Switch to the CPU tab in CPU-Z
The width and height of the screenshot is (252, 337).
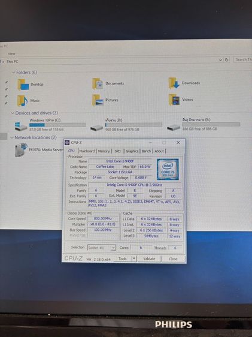pos(71,151)
